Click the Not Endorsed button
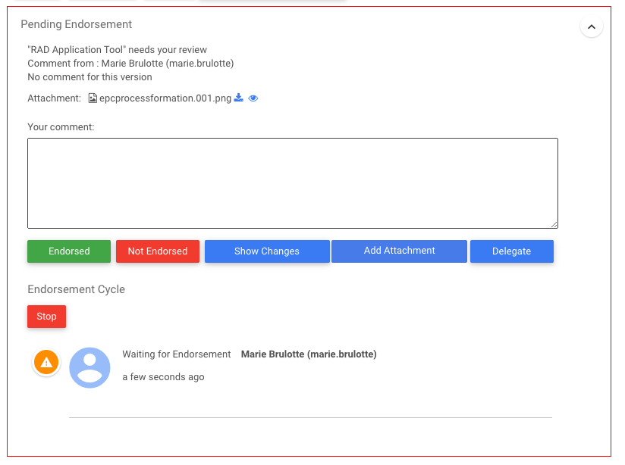This screenshot has width=625, height=465. pyautogui.click(x=158, y=251)
